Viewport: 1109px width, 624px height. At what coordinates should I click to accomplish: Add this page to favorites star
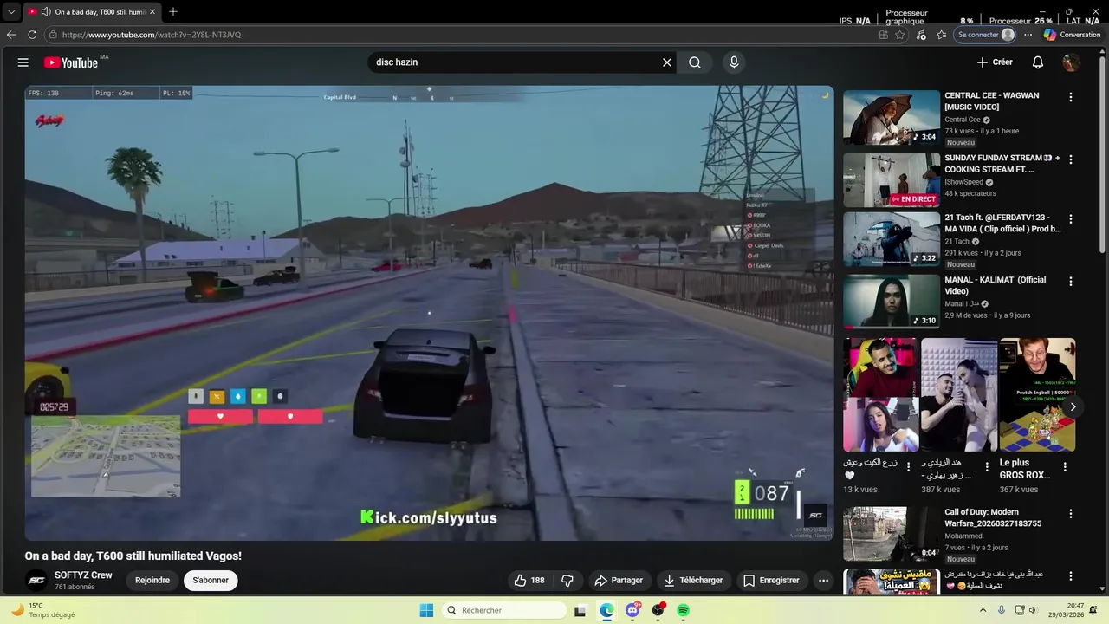tap(900, 35)
